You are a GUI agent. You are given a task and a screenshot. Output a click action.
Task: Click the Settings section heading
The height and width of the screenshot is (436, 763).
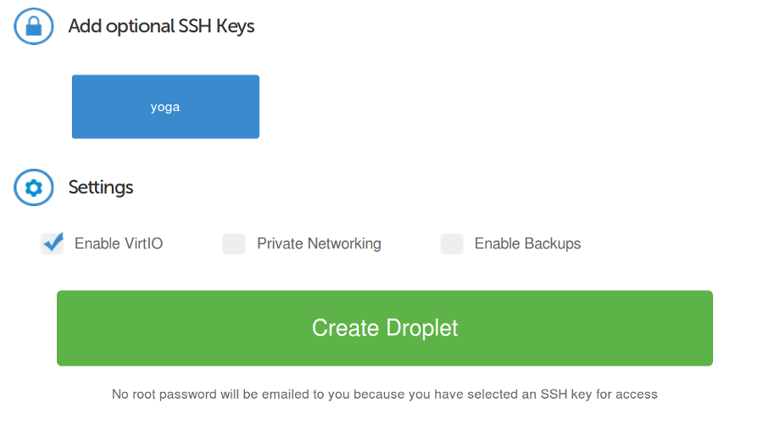point(101,187)
